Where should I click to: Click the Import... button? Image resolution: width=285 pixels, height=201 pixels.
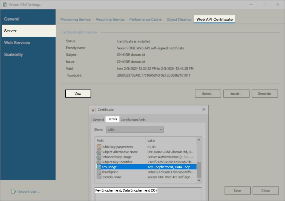tap(236, 93)
